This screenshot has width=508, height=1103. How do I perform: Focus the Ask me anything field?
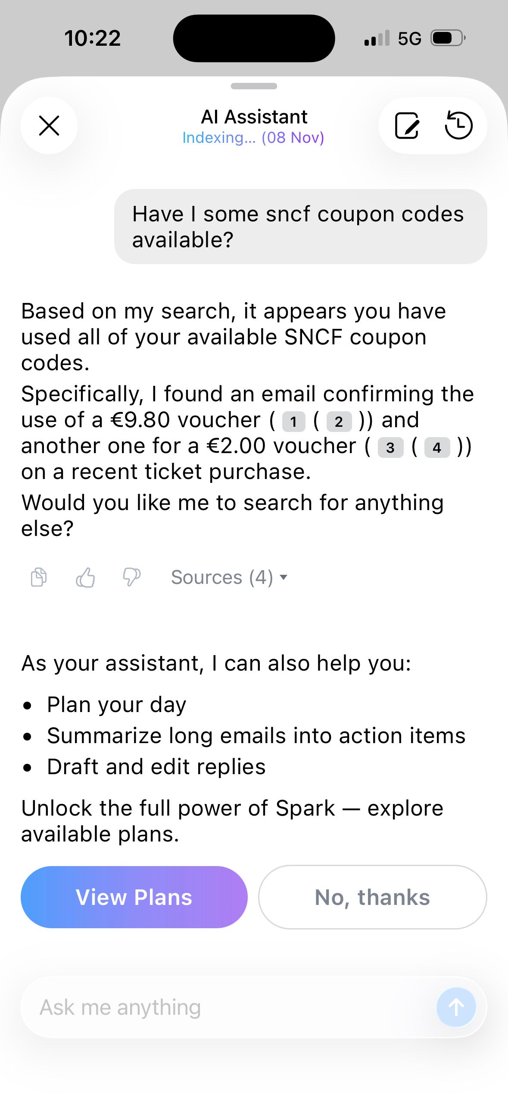coord(233,1008)
